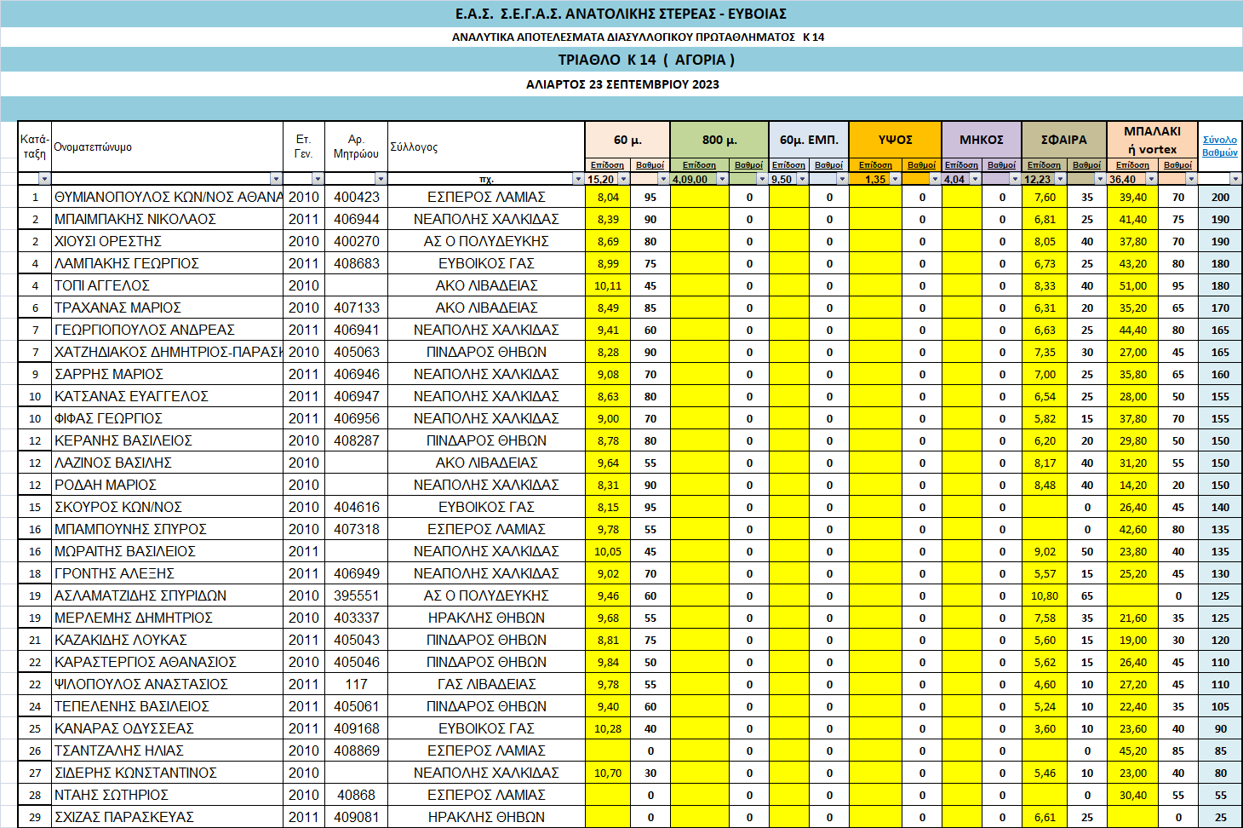Click the Σύνολο Βαθμών header link
The height and width of the screenshot is (828, 1243).
click(1220, 146)
